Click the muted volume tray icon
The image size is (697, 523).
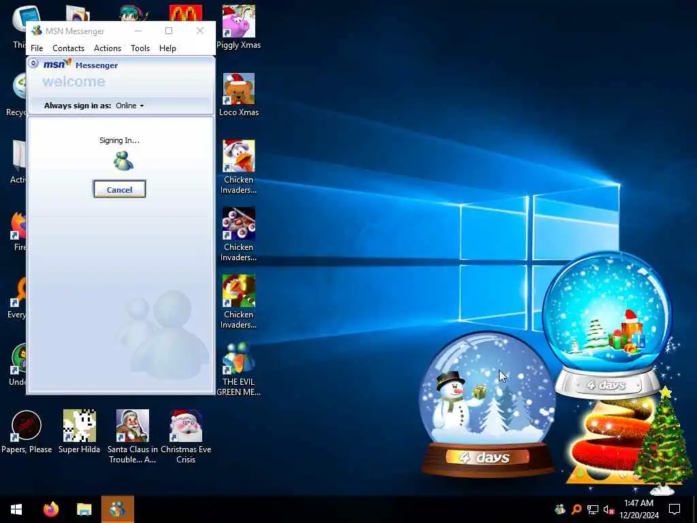pos(609,509)
